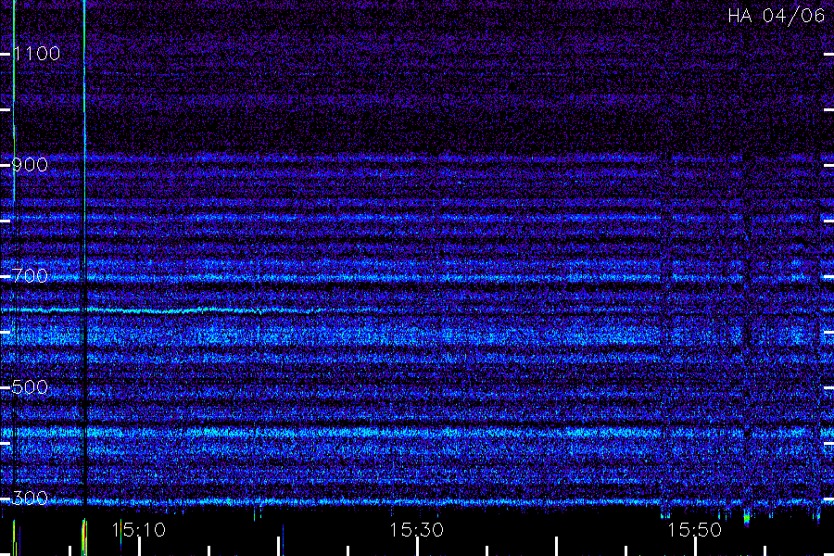Click the 1100 frequency axis label
This screenshot has width=834, height=556.
pos(37,53)
